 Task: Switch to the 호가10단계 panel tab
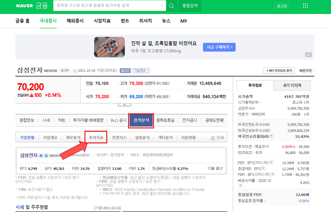(x=292, y=85)
